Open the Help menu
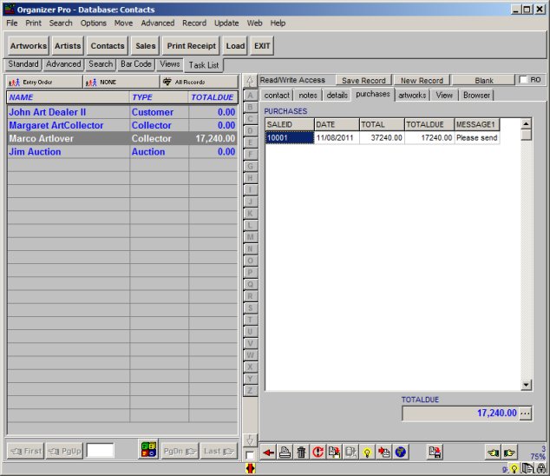This screenshot has height=476, width=550. pyautogui.click(x=278, y=23)
